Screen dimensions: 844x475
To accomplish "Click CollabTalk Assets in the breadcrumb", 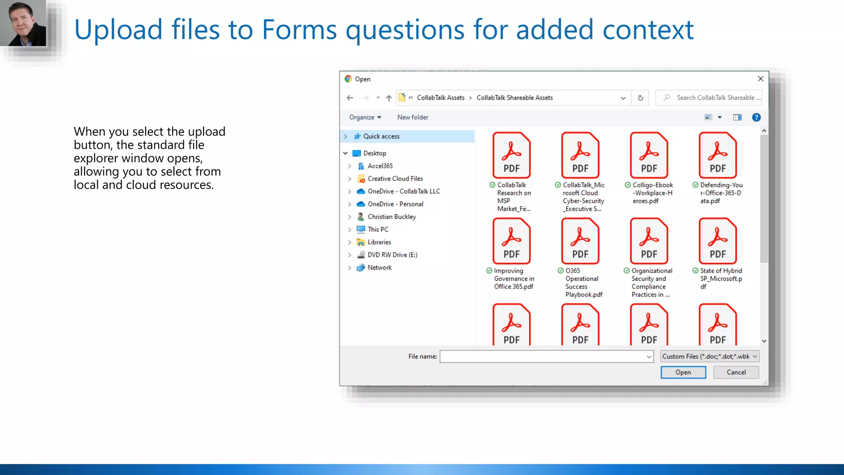I will point(441,98).
